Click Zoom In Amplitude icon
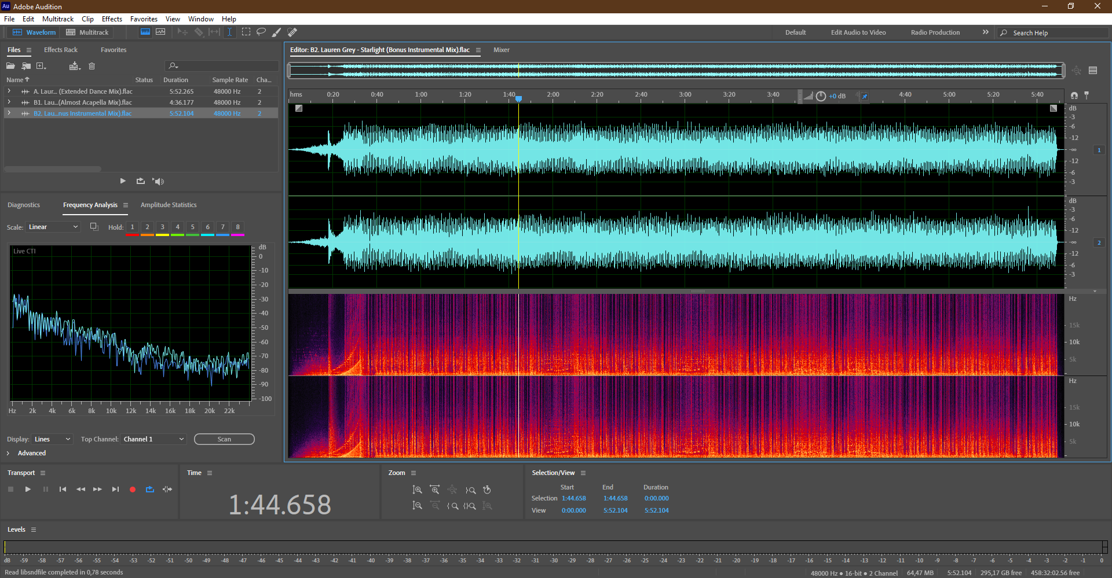Viewport: 1112px width, 578px height. click(x=417, y=490)
